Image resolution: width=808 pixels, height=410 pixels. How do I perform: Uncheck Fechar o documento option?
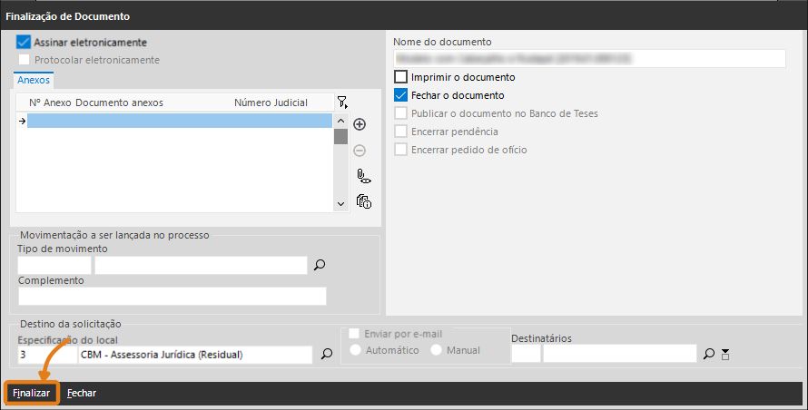coord(401,95)
